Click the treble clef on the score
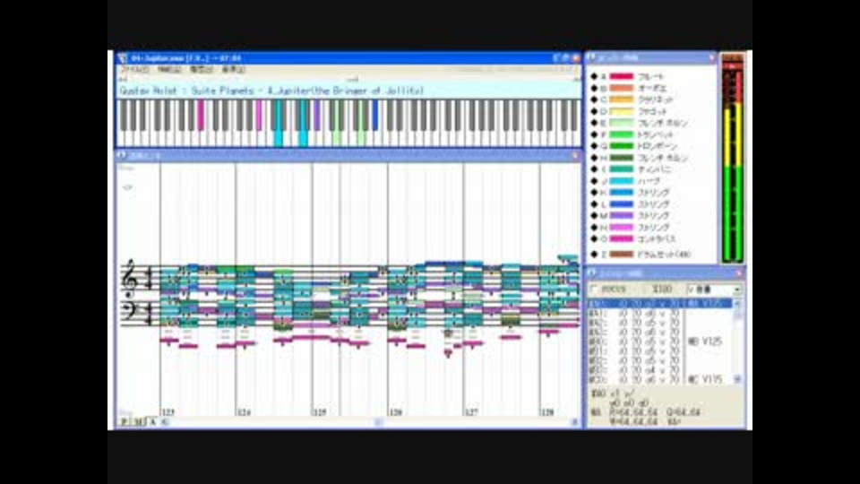 coord(130,280)
